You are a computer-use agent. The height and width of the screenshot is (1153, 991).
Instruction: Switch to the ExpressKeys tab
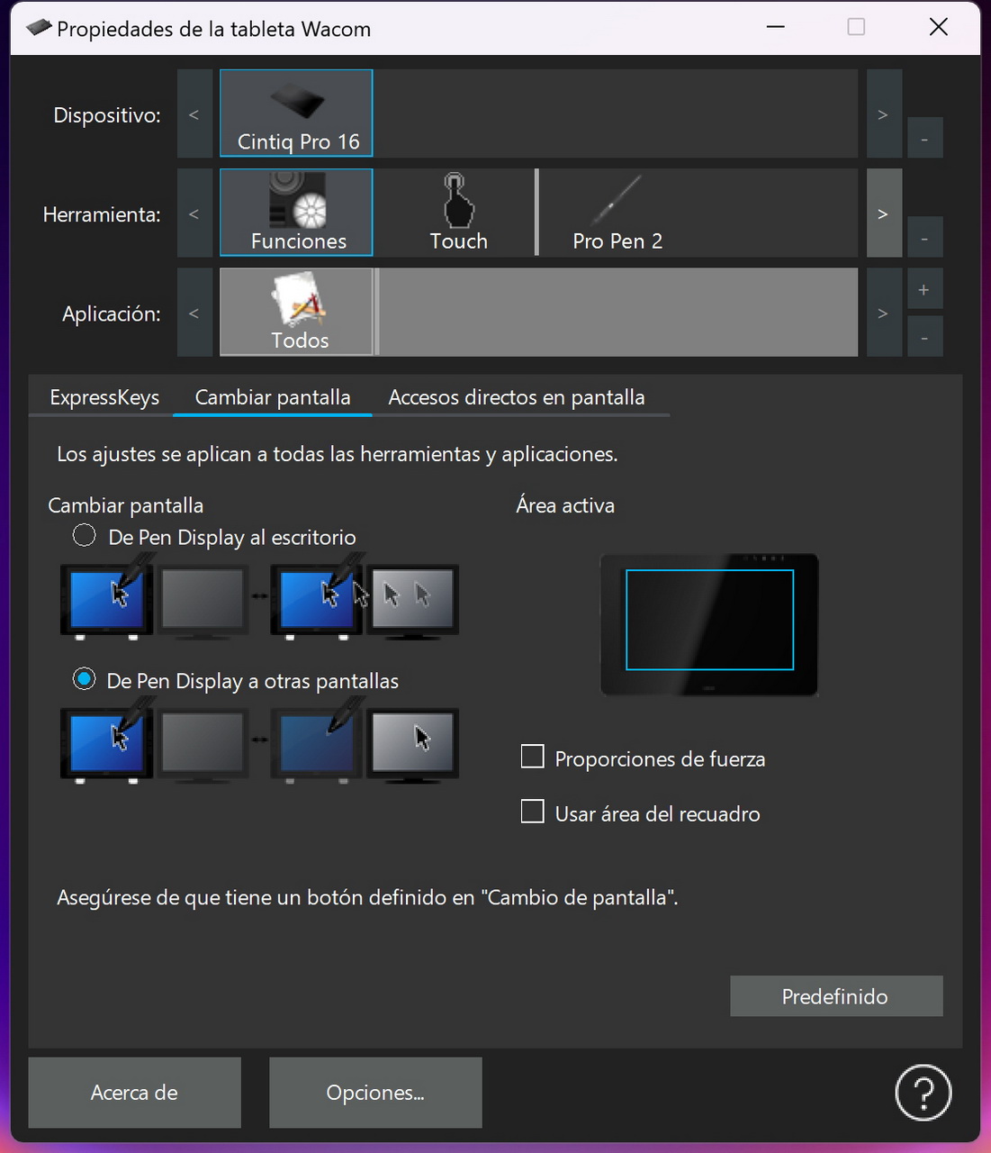pos(104,397)
